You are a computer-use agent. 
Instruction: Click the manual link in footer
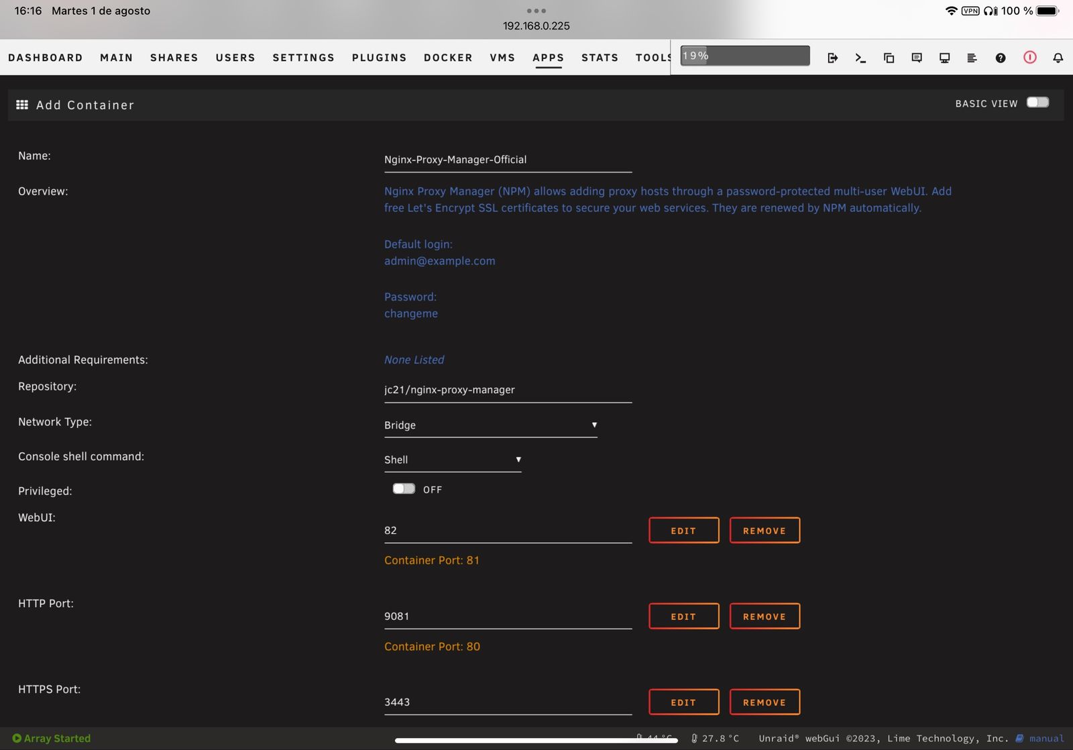[1047, 738]
